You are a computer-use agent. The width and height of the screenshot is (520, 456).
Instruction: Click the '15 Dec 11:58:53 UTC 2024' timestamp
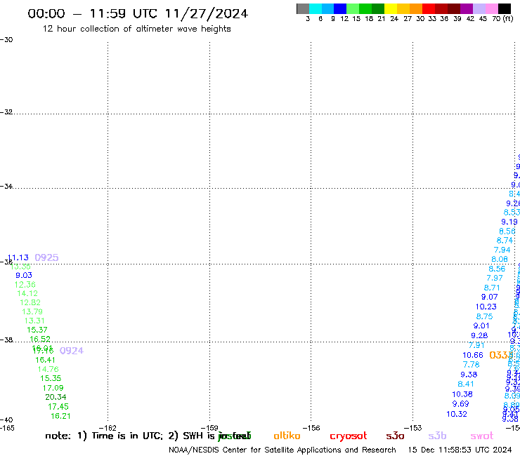(x=460, y=450)
